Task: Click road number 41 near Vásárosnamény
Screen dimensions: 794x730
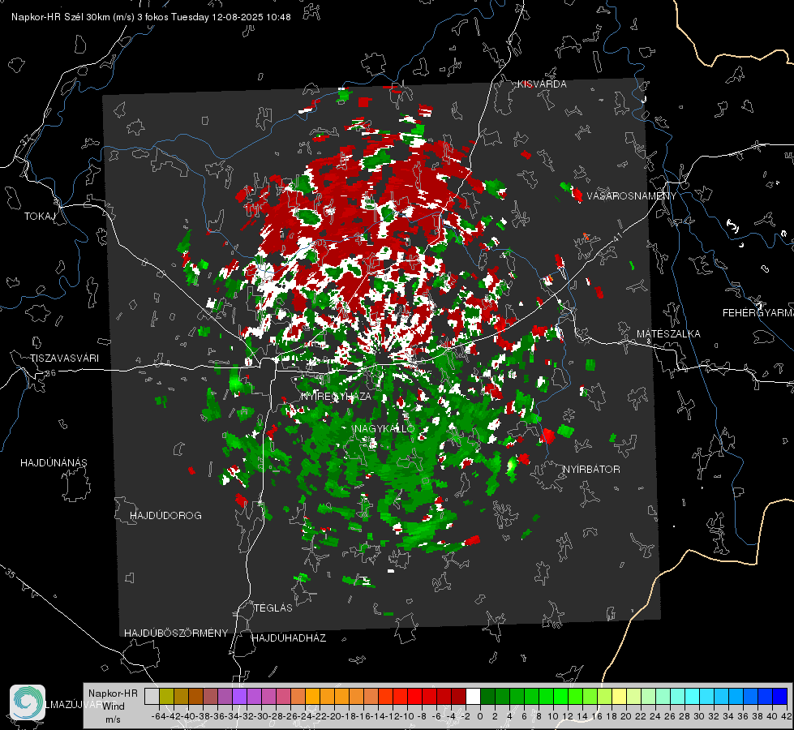Action: (x=616, y=237)
